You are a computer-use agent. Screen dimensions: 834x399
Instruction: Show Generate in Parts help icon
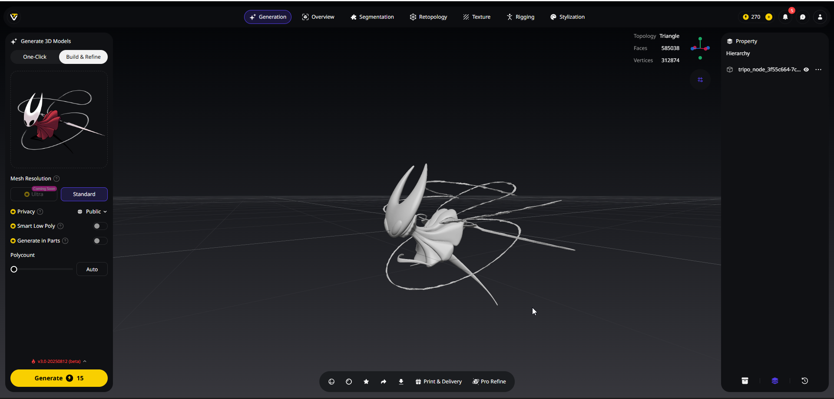click(65, 241)
